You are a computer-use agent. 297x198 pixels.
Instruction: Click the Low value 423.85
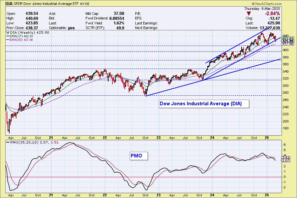pos(32,23)
